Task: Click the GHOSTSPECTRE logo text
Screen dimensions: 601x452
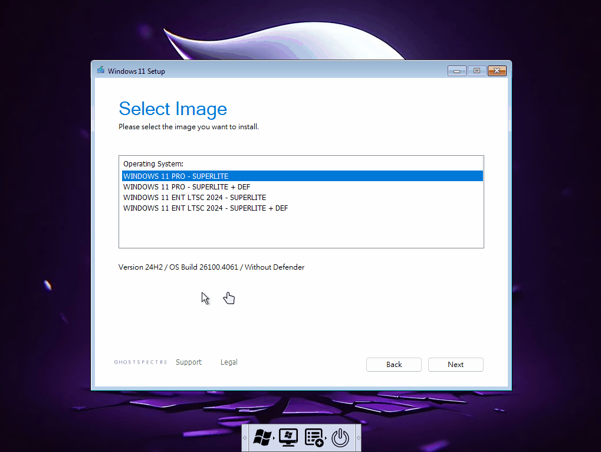Action: pos(141,362)
